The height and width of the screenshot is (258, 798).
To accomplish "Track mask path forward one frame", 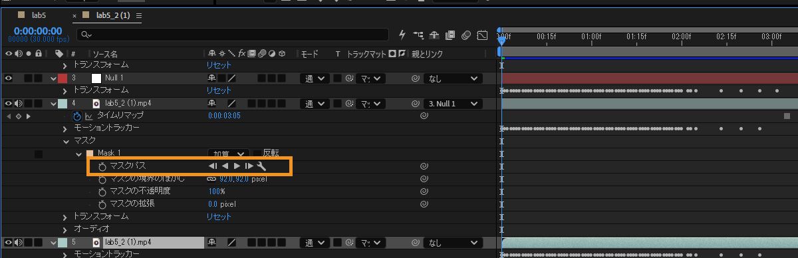I will click(249, 166).
